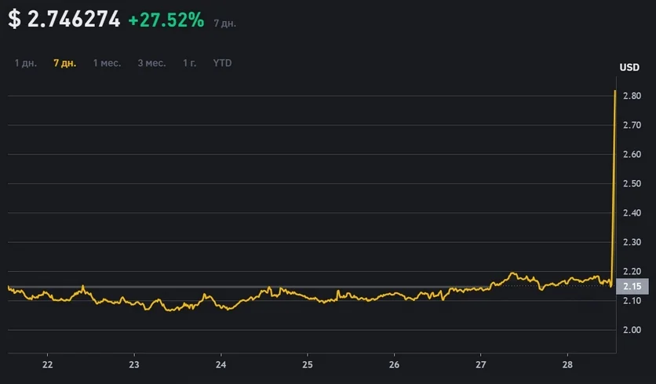
Task: Choose the YTD range tab
Action: (x=223, y=63)
